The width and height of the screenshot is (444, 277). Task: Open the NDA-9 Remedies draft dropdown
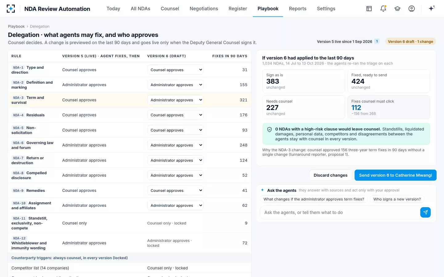click(175, 191)
